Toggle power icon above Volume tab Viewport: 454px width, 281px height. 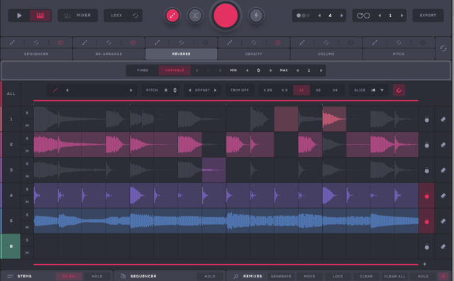point(350,43)
